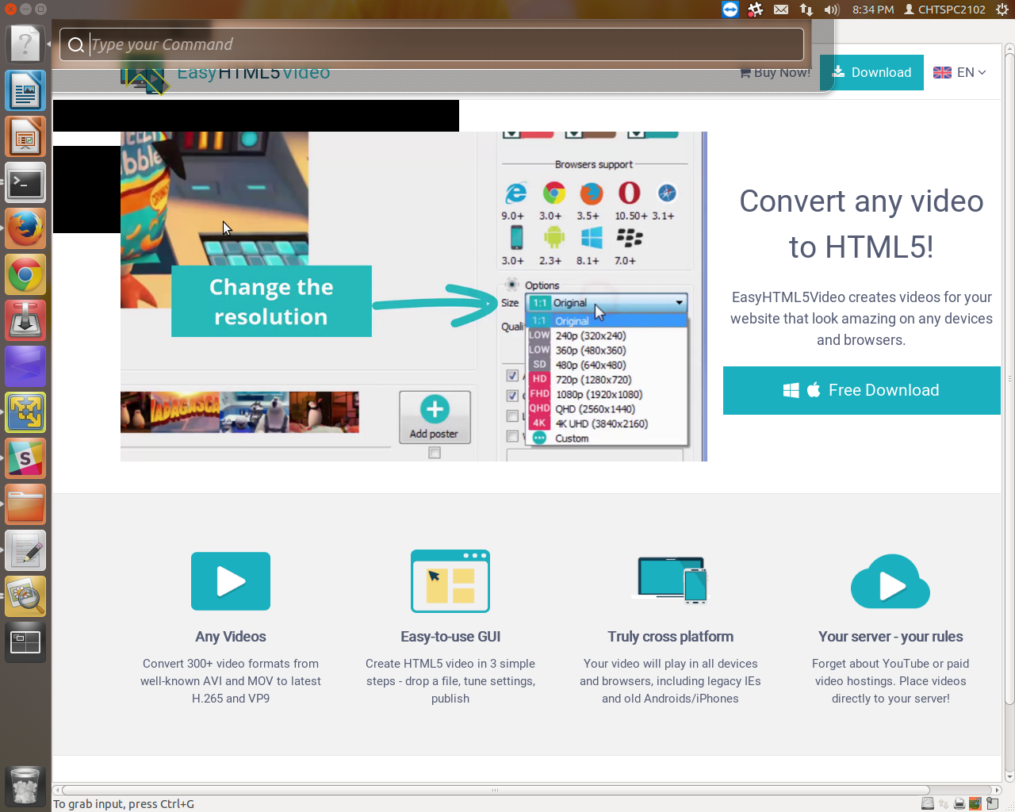Tick the checkbox below Add poster

click(x=435, y=453)
